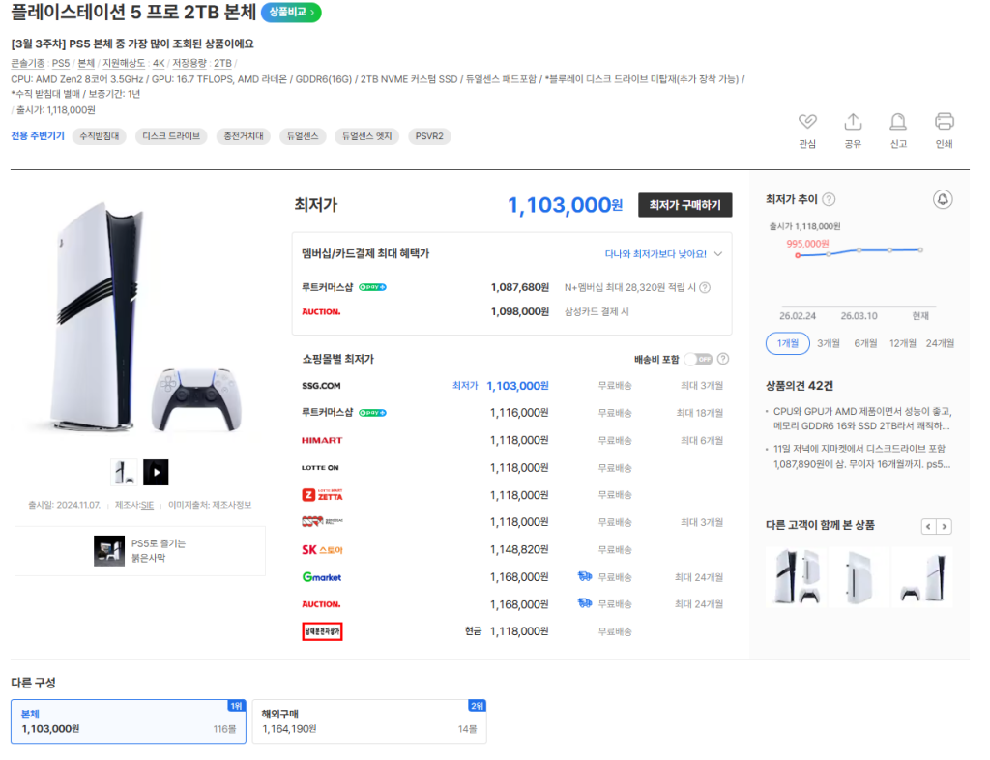
Task: Click the price alert bell icon
Action: (x=943, y=199)
